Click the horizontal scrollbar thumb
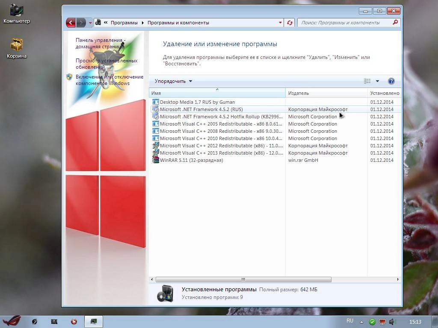 pyautogui.click(x=243, y=279)
